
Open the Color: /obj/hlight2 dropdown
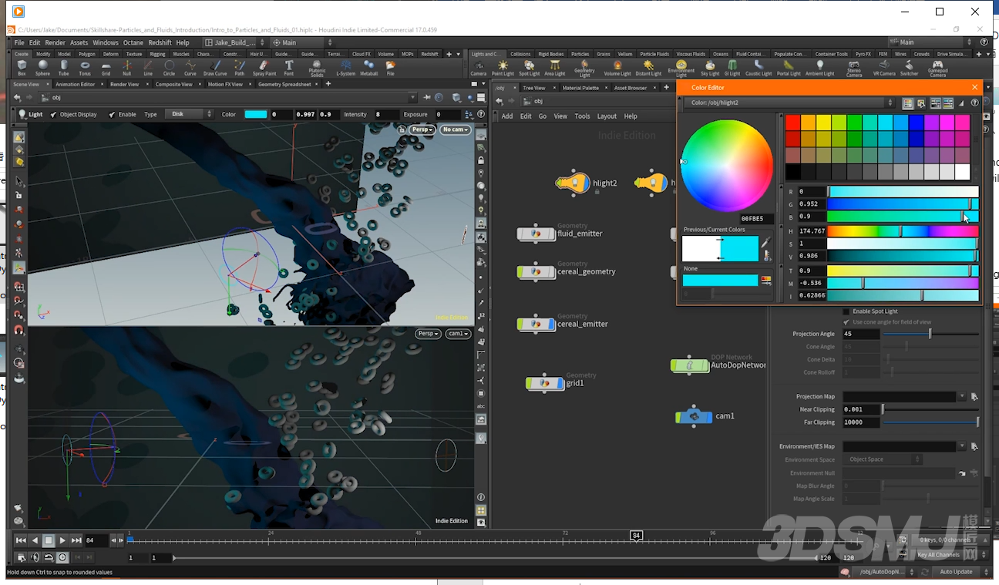pos(789,103)
